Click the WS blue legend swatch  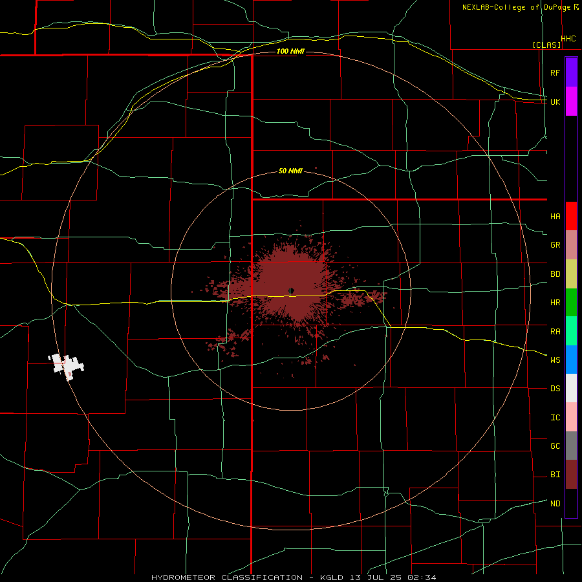point(571,360)
